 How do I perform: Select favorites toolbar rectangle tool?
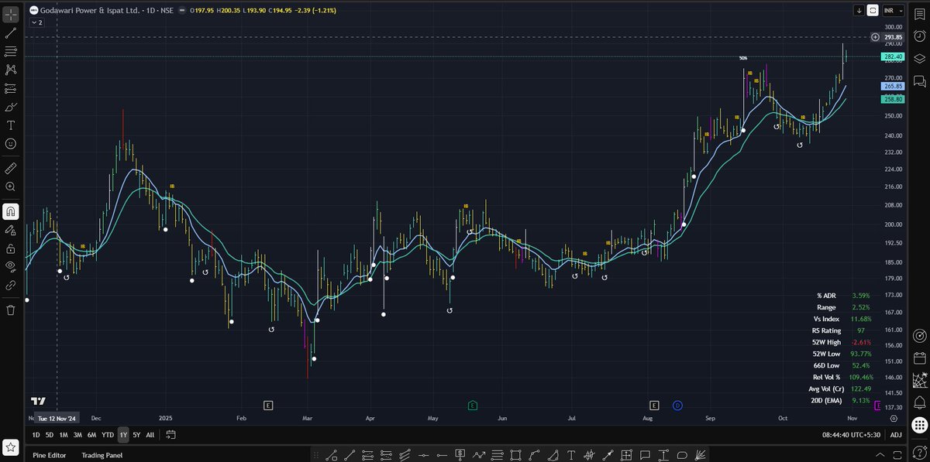(515, 455)
